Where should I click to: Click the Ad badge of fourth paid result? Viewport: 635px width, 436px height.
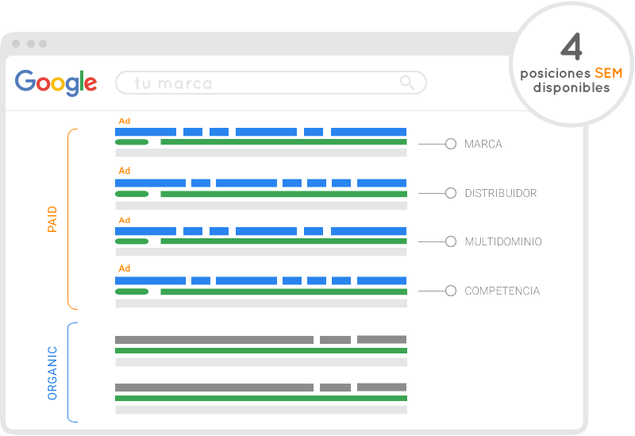pyautogui.click(x=125, y=268)
